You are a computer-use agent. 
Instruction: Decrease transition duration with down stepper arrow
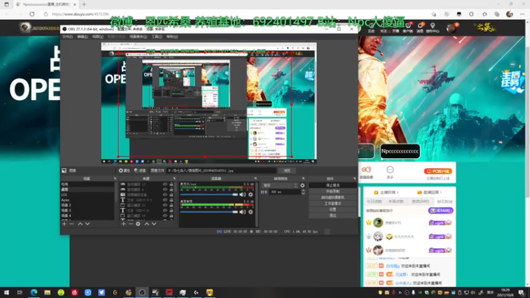pyautogui.click(x=303, y=193)
